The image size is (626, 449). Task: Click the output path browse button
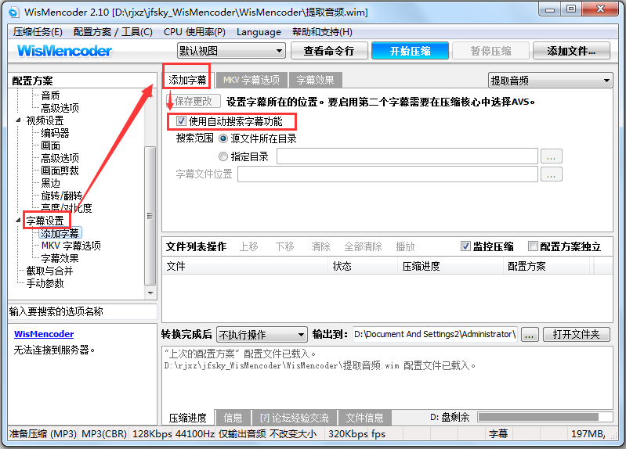[x=530, y=334]
